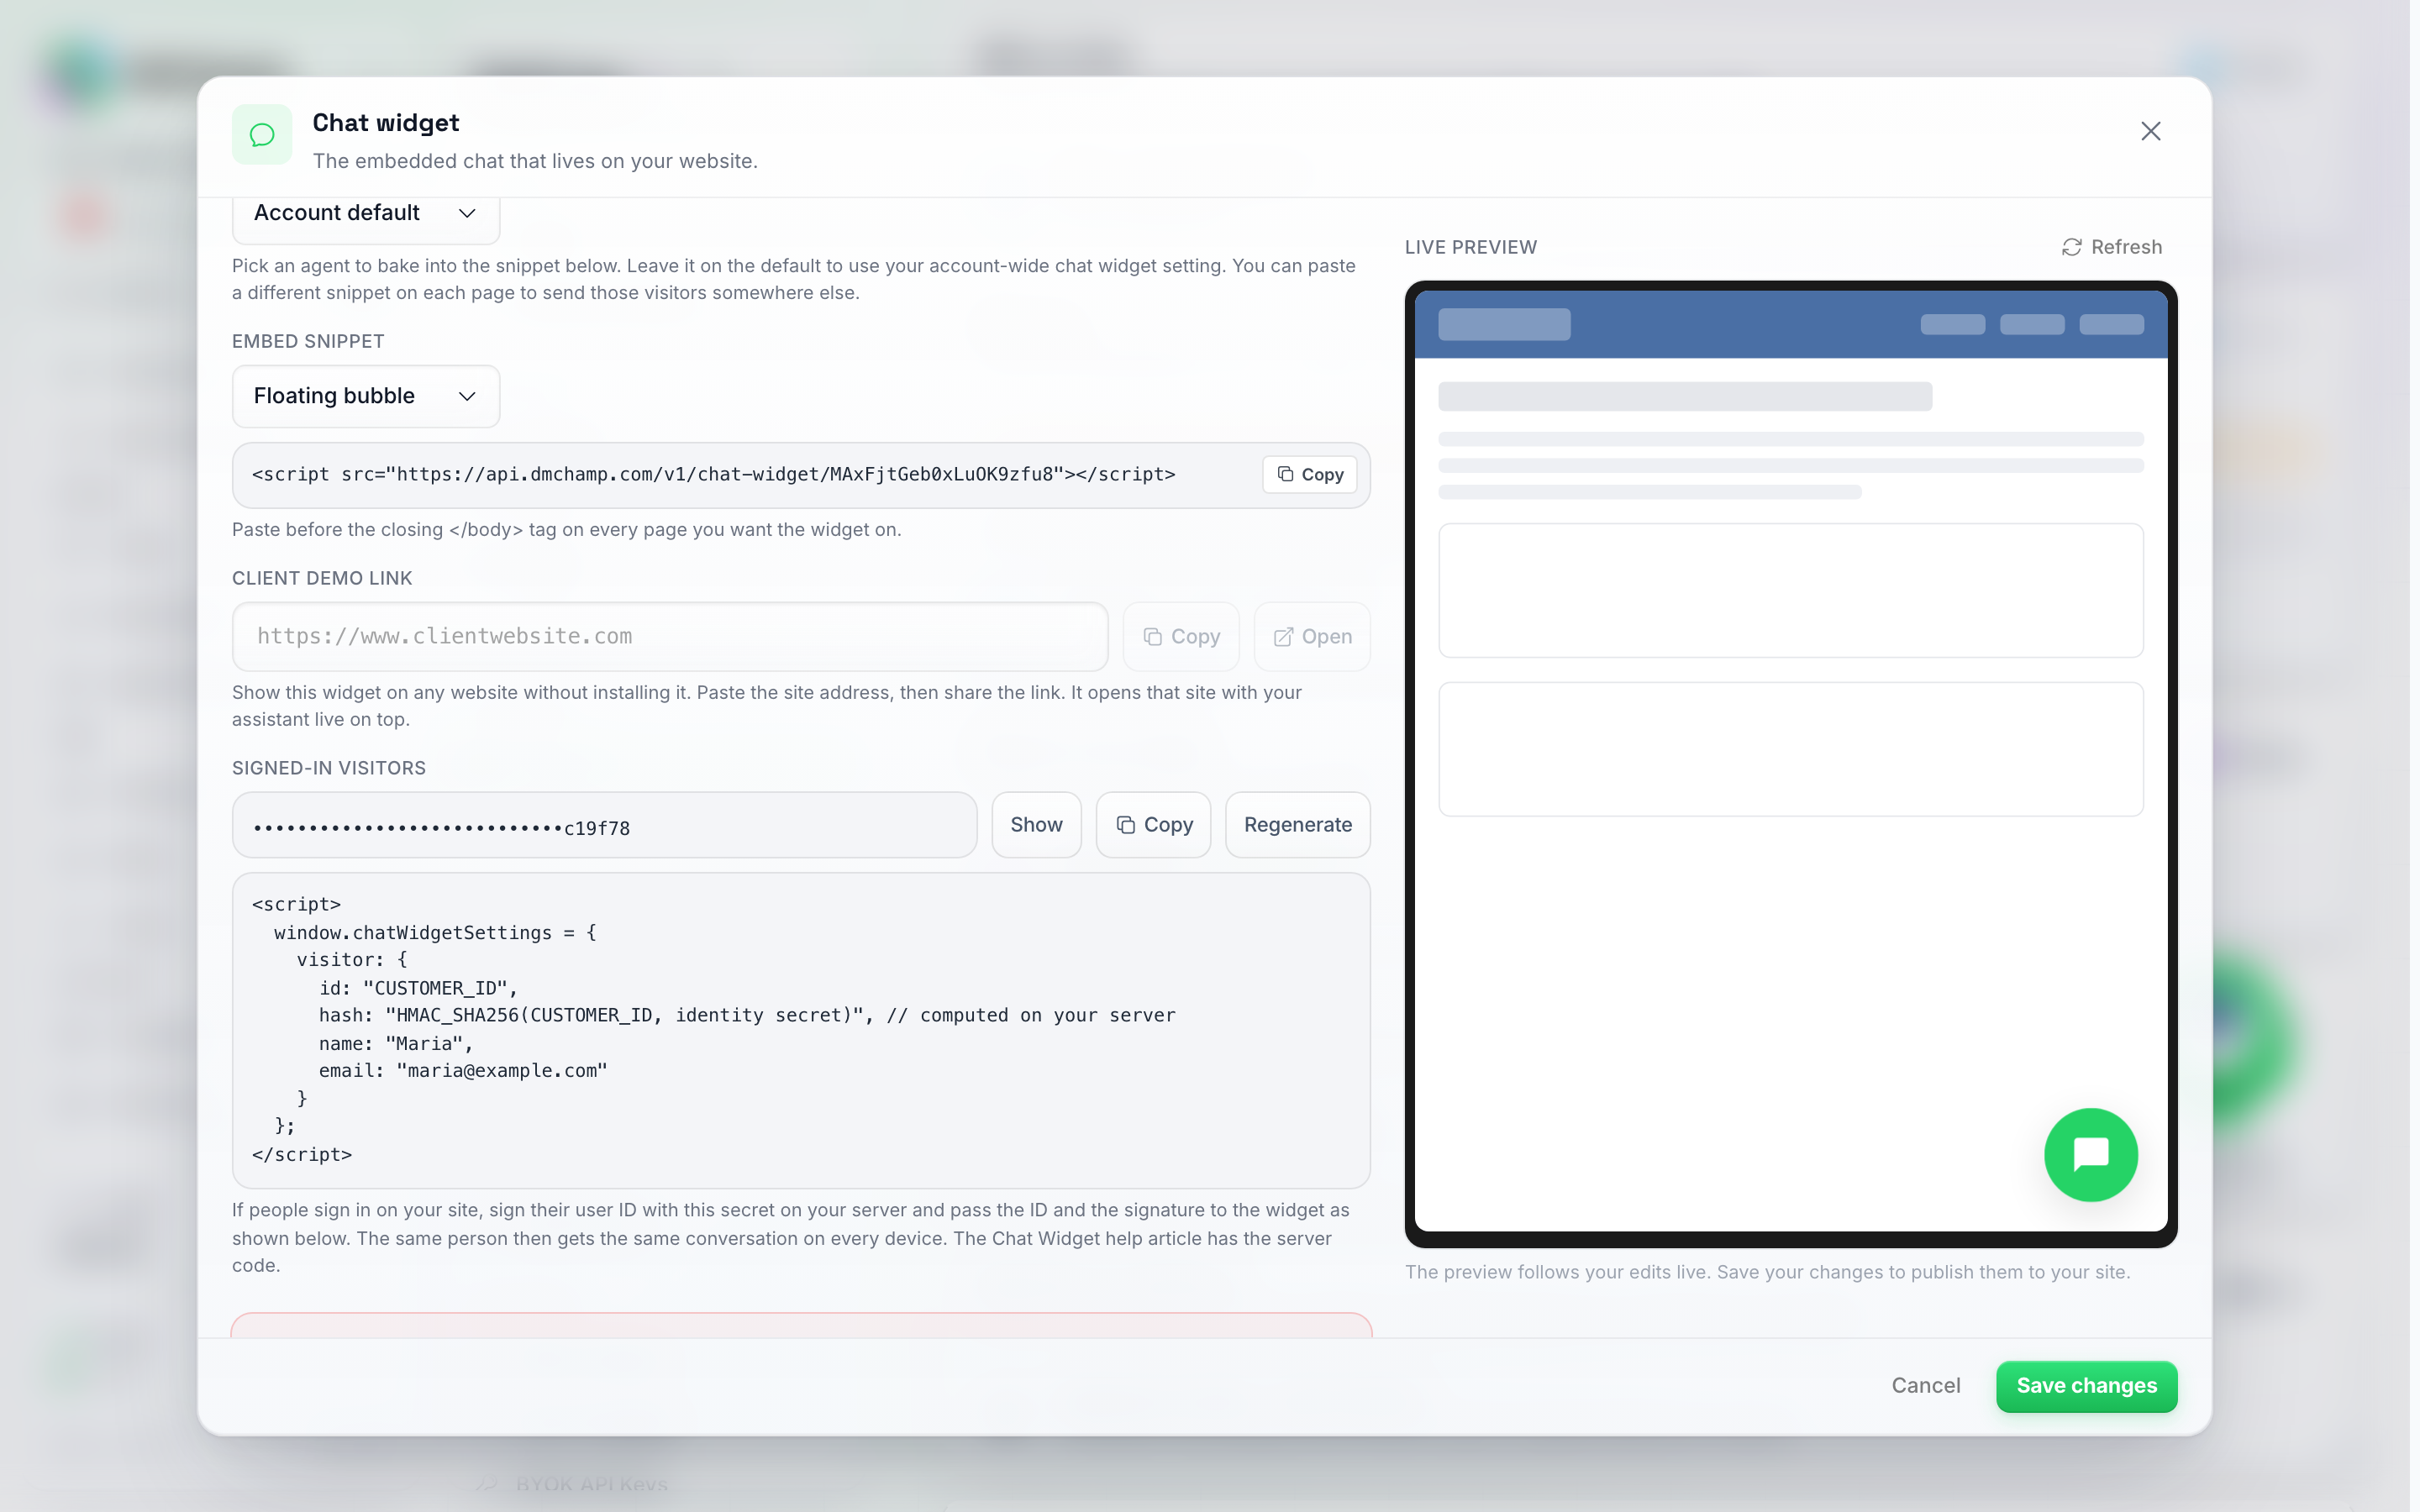2420x1512 pixels.
Task: Cancel the chat widget changes
Action: tap(1925, 1385)
